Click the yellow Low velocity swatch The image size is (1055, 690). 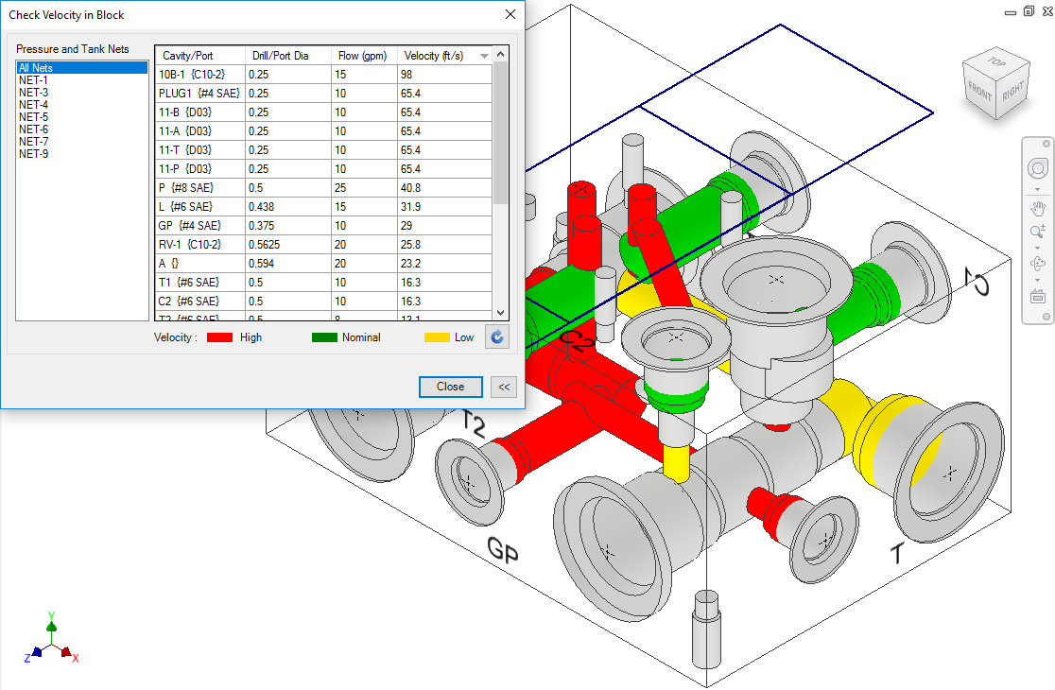tap(436, 337)
